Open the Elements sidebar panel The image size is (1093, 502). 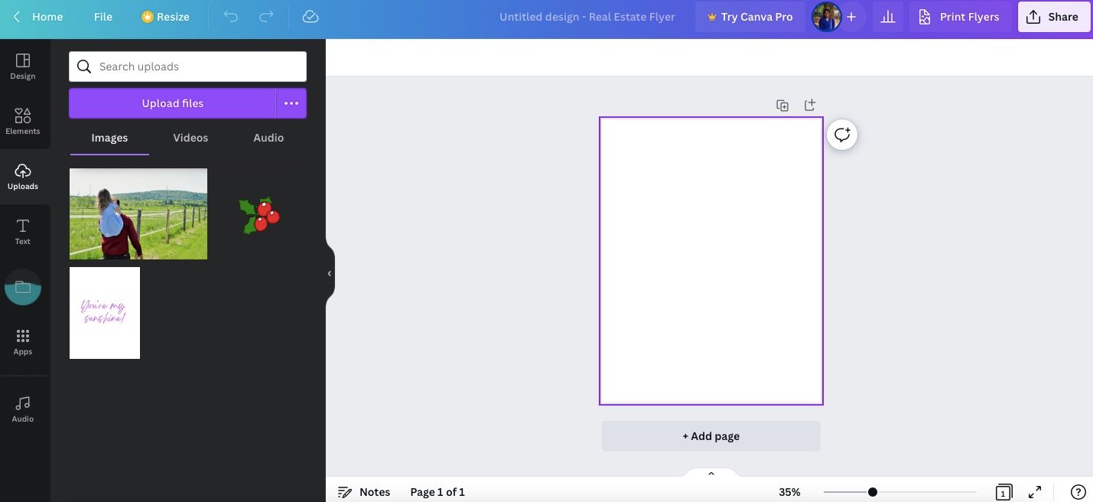tap(23, 122)
